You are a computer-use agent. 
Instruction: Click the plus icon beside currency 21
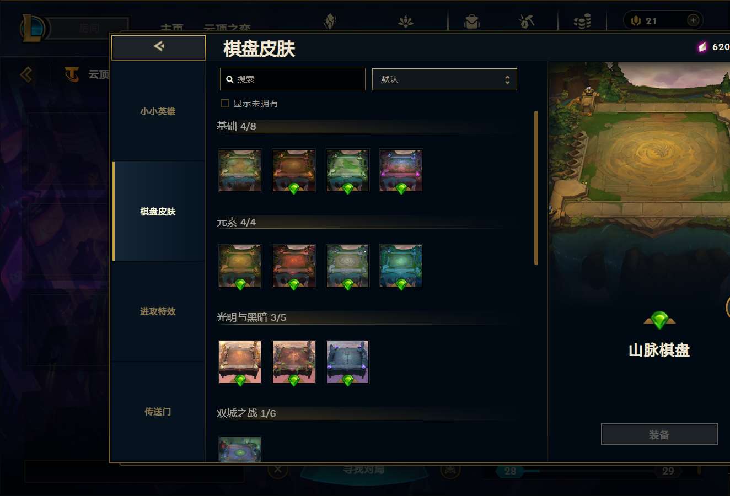click(693, 20)
